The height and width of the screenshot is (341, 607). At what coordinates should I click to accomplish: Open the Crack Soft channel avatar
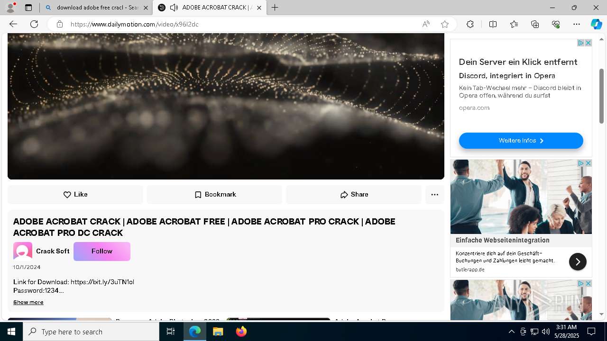23,251
